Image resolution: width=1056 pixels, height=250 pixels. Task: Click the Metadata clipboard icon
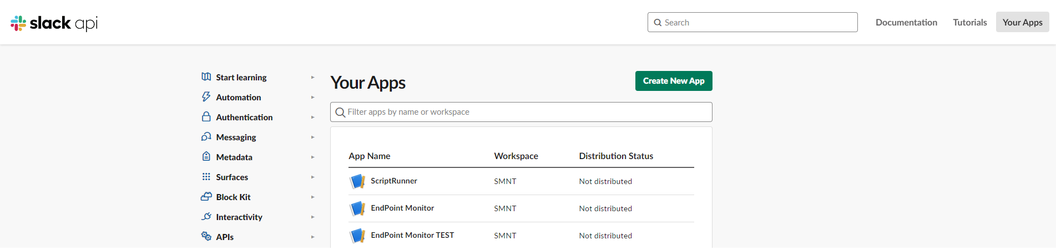(x=206, y=156)
